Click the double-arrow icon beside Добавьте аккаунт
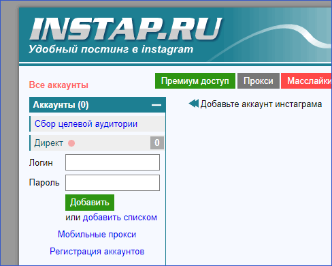 (194, 104)
